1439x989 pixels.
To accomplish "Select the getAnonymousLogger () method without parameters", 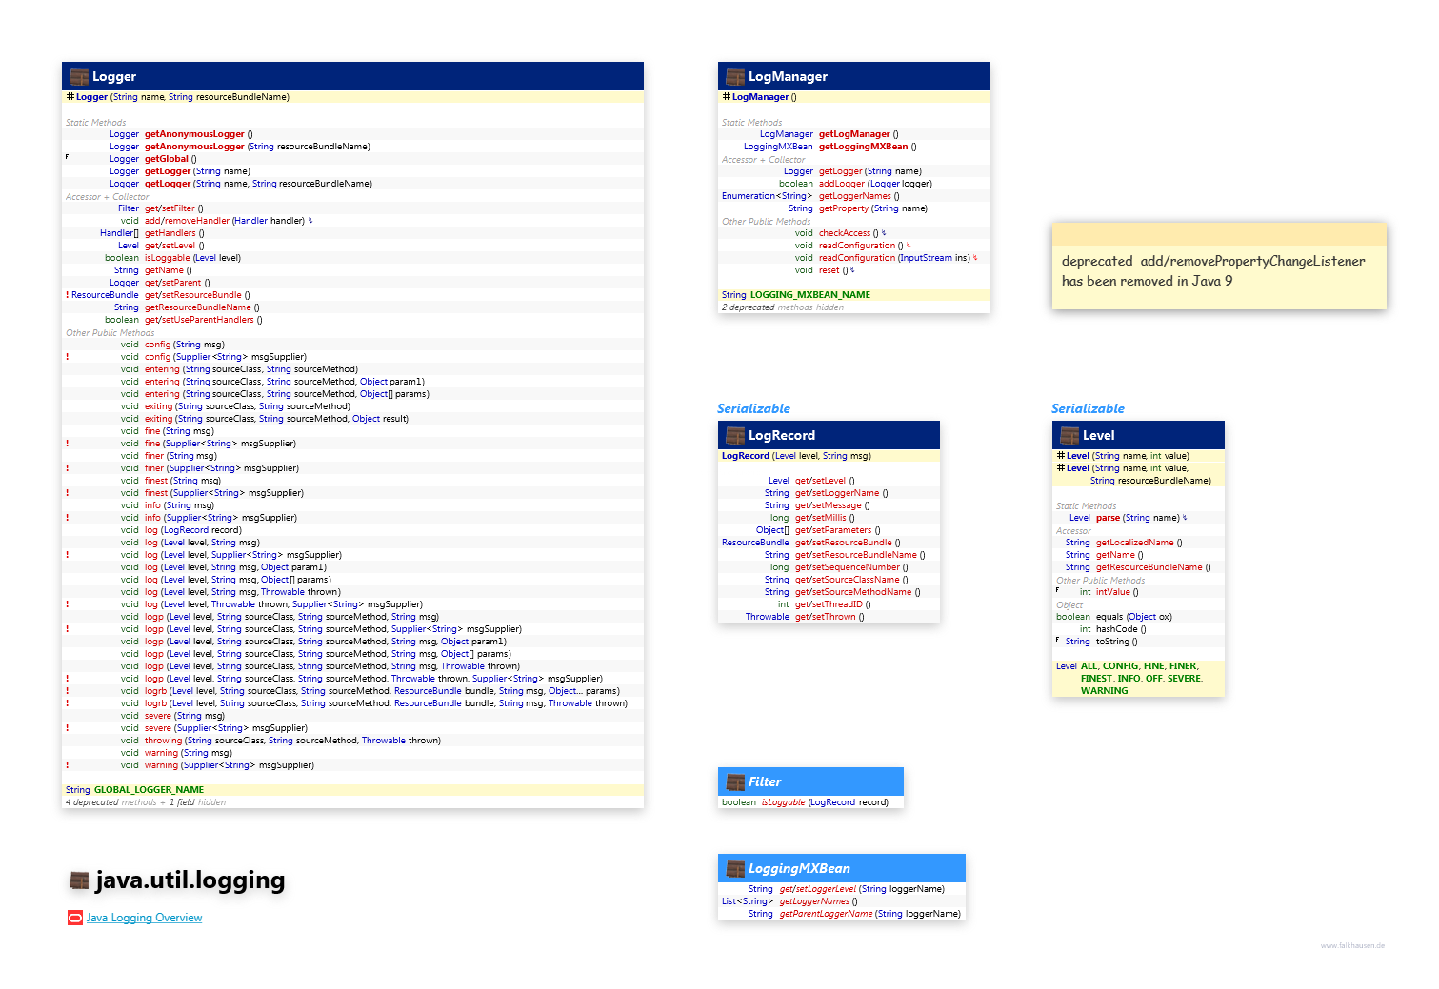I will 194,134.
